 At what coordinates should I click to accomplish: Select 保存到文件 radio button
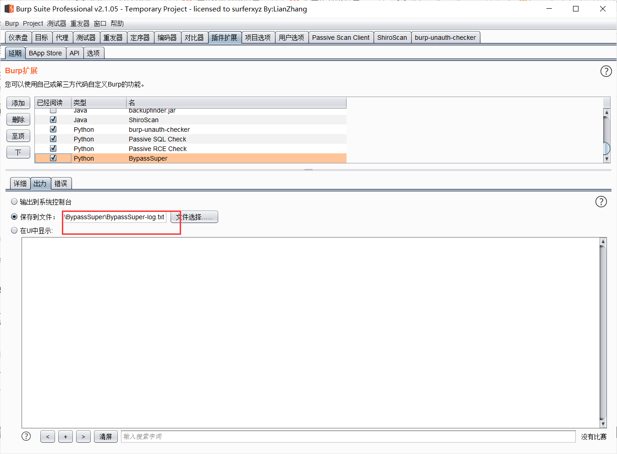(x=14, y=216)
